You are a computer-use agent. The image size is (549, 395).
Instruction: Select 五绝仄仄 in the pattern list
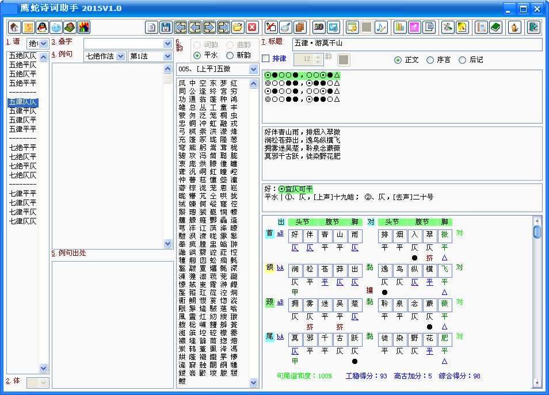point(23,56)
